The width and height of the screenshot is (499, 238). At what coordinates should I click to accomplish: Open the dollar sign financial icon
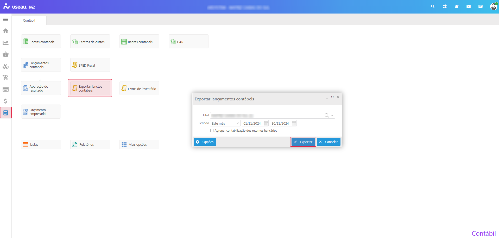coord(5,101)
